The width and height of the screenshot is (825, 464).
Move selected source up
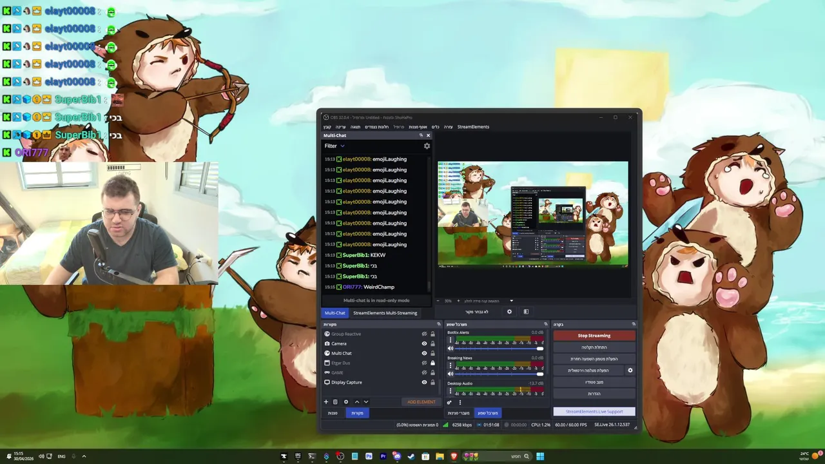point(357,401)
